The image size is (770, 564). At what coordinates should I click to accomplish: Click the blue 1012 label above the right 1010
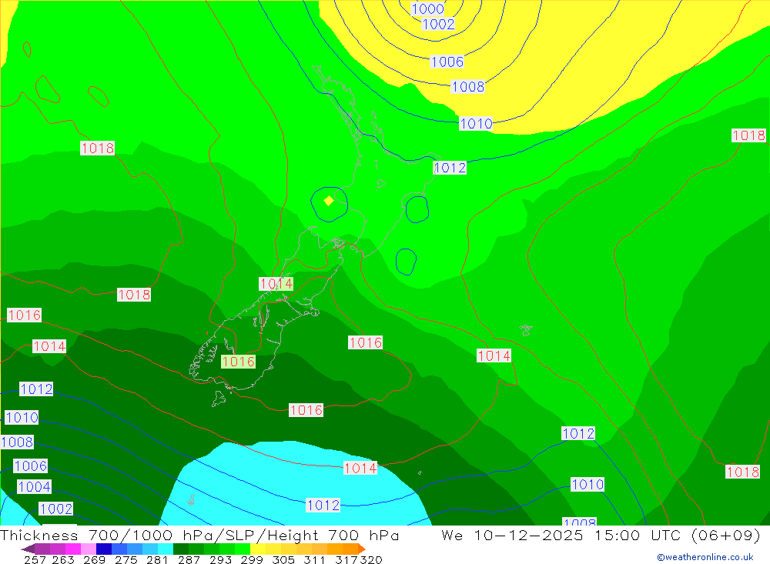(578, 433)
